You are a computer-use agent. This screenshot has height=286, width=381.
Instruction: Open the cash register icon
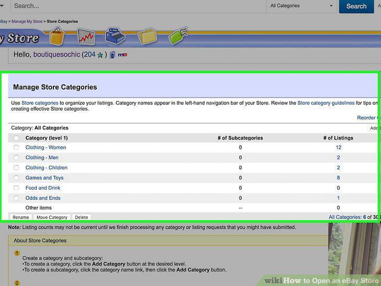[115, 36]
